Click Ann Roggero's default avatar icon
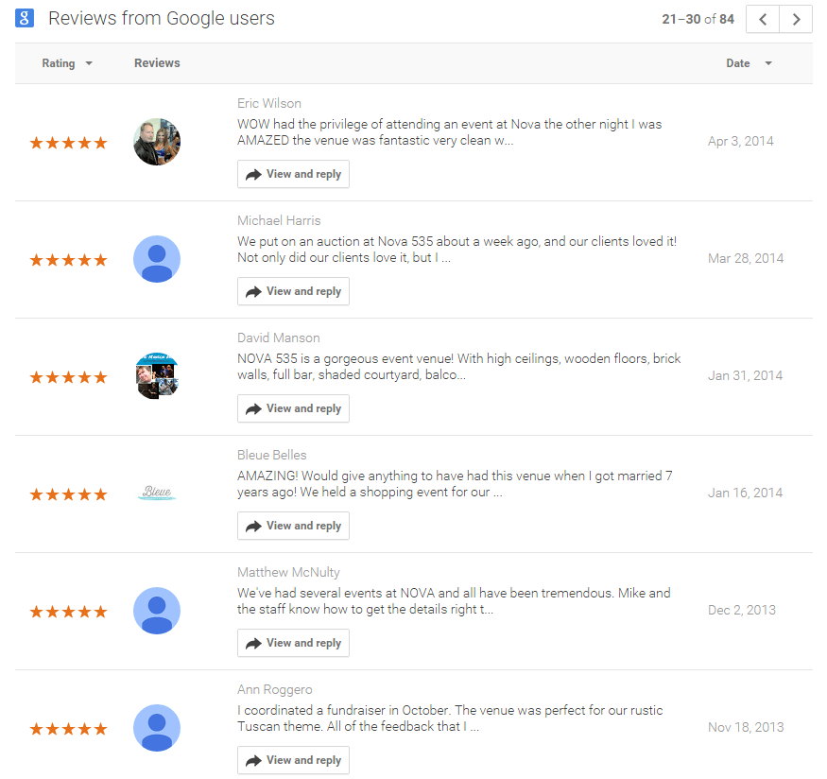This screenshot has width=827, height=779. click(157, 727)
